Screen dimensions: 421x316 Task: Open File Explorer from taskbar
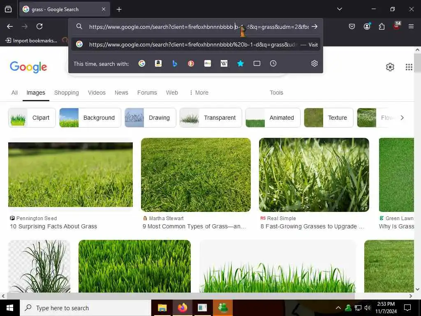[162, 308]
